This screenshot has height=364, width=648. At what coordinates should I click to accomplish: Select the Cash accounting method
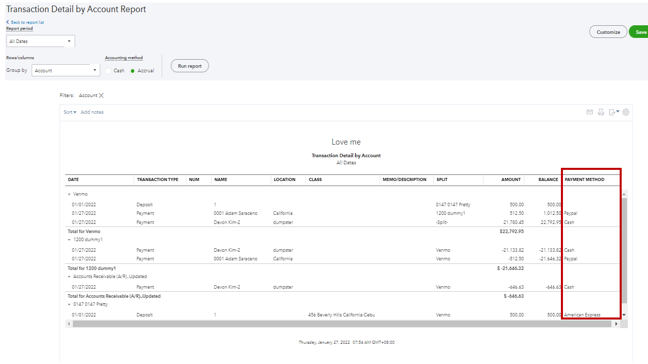click(108, 70)
